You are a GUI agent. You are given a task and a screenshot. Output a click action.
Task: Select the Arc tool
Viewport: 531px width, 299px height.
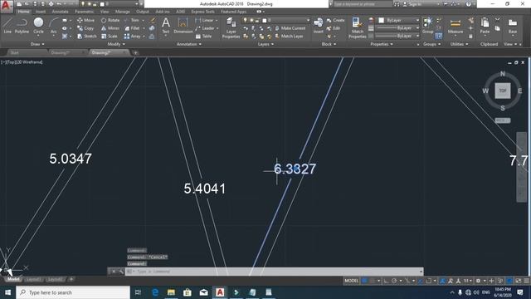[x=53, y=26]
